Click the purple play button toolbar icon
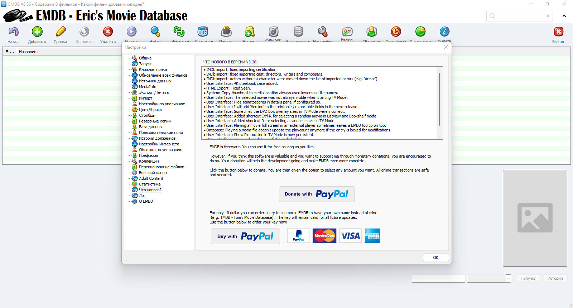The height and width of the screenshot is (308, 573). click(131, 32)
